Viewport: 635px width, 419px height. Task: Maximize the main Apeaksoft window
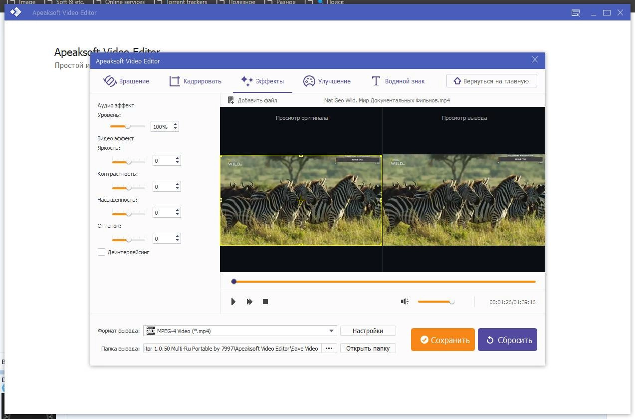click(607, 12)
